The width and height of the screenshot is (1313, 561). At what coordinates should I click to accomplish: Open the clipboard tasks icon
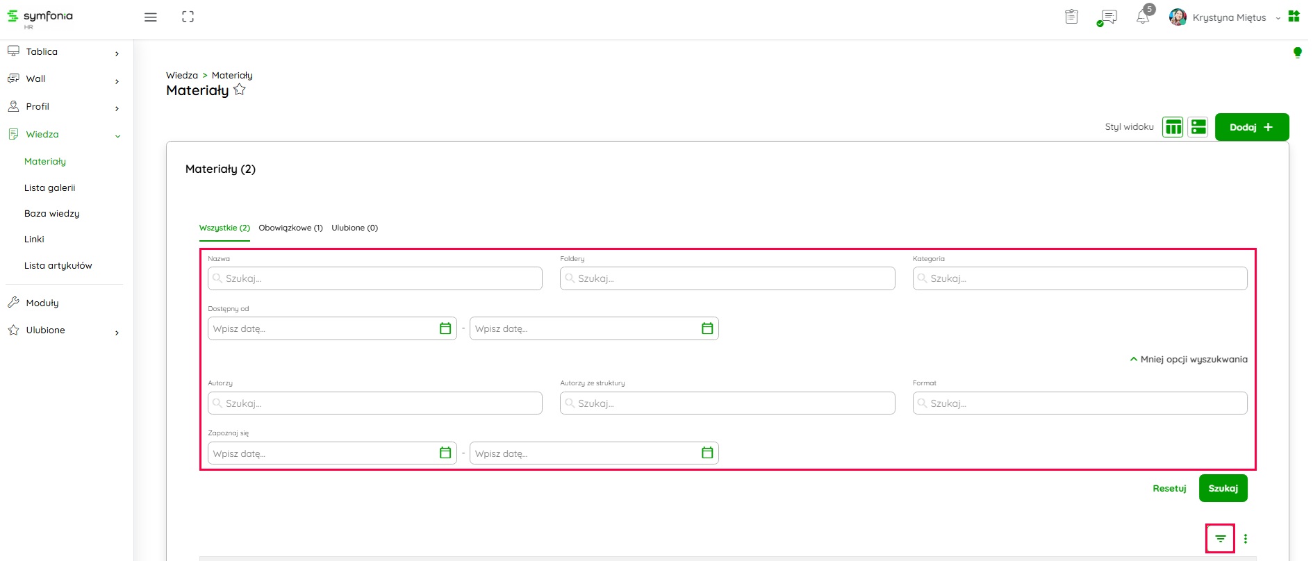tap(1071, 17)
